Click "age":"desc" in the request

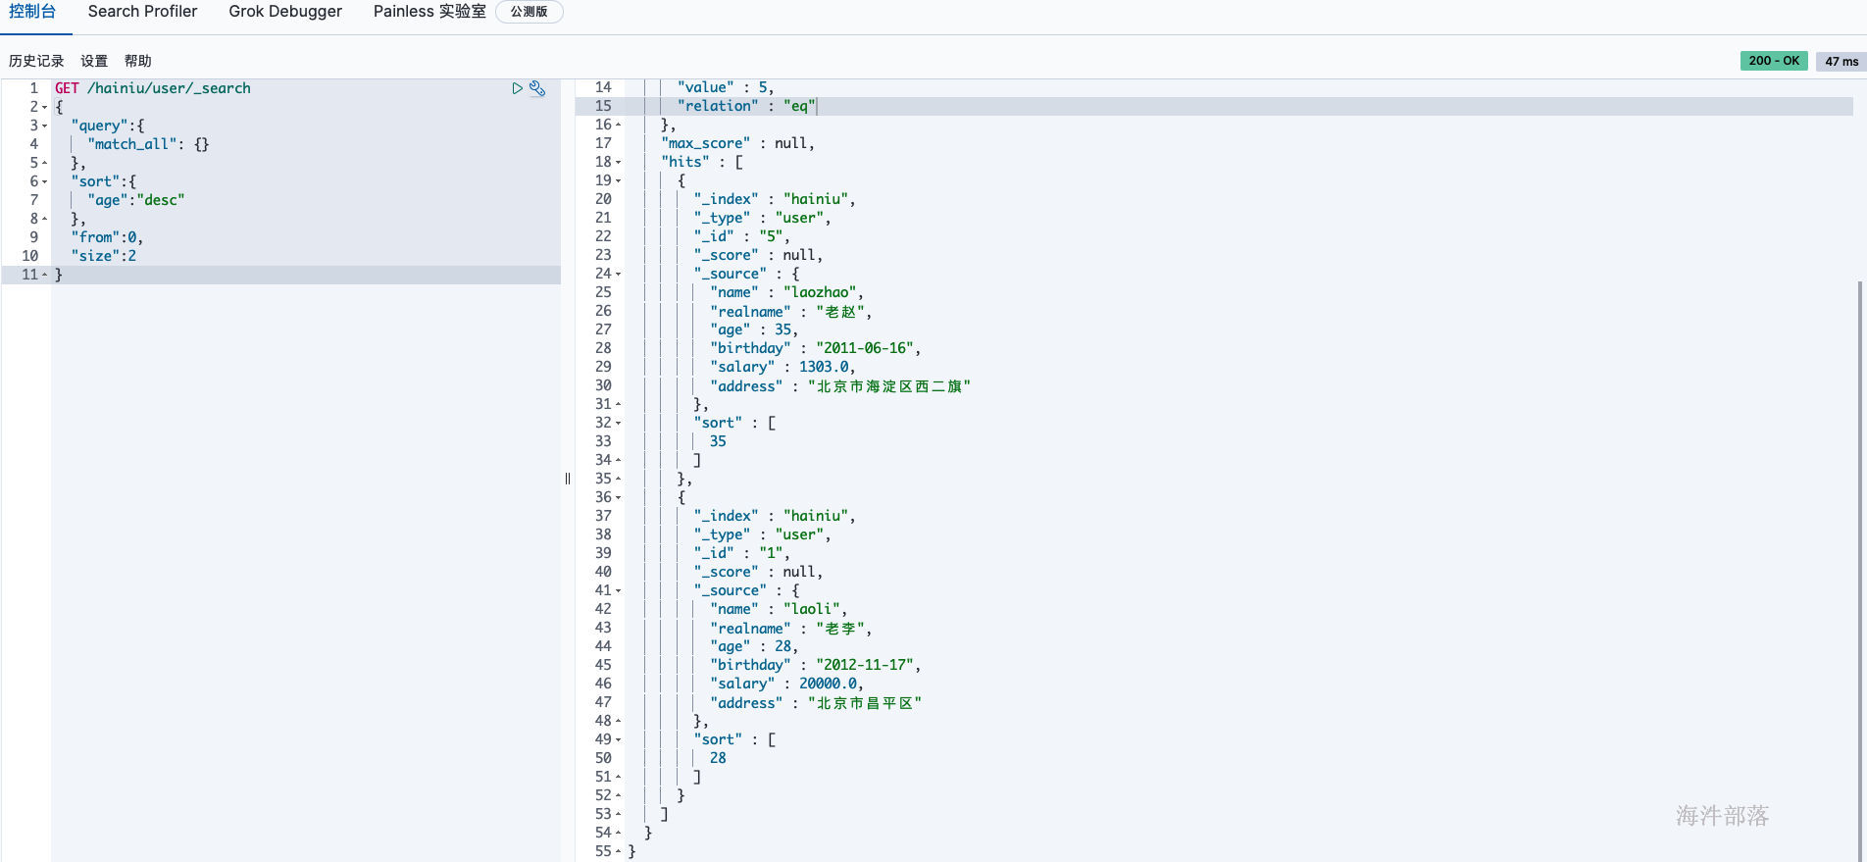click(x=136, y=200)
